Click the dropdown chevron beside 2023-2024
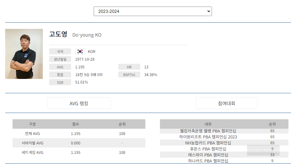The image size is (291, 167). click(207, 11)
